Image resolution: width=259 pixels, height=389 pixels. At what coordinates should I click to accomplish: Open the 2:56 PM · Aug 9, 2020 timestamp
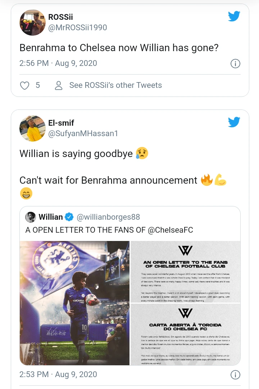click(58, 63)
